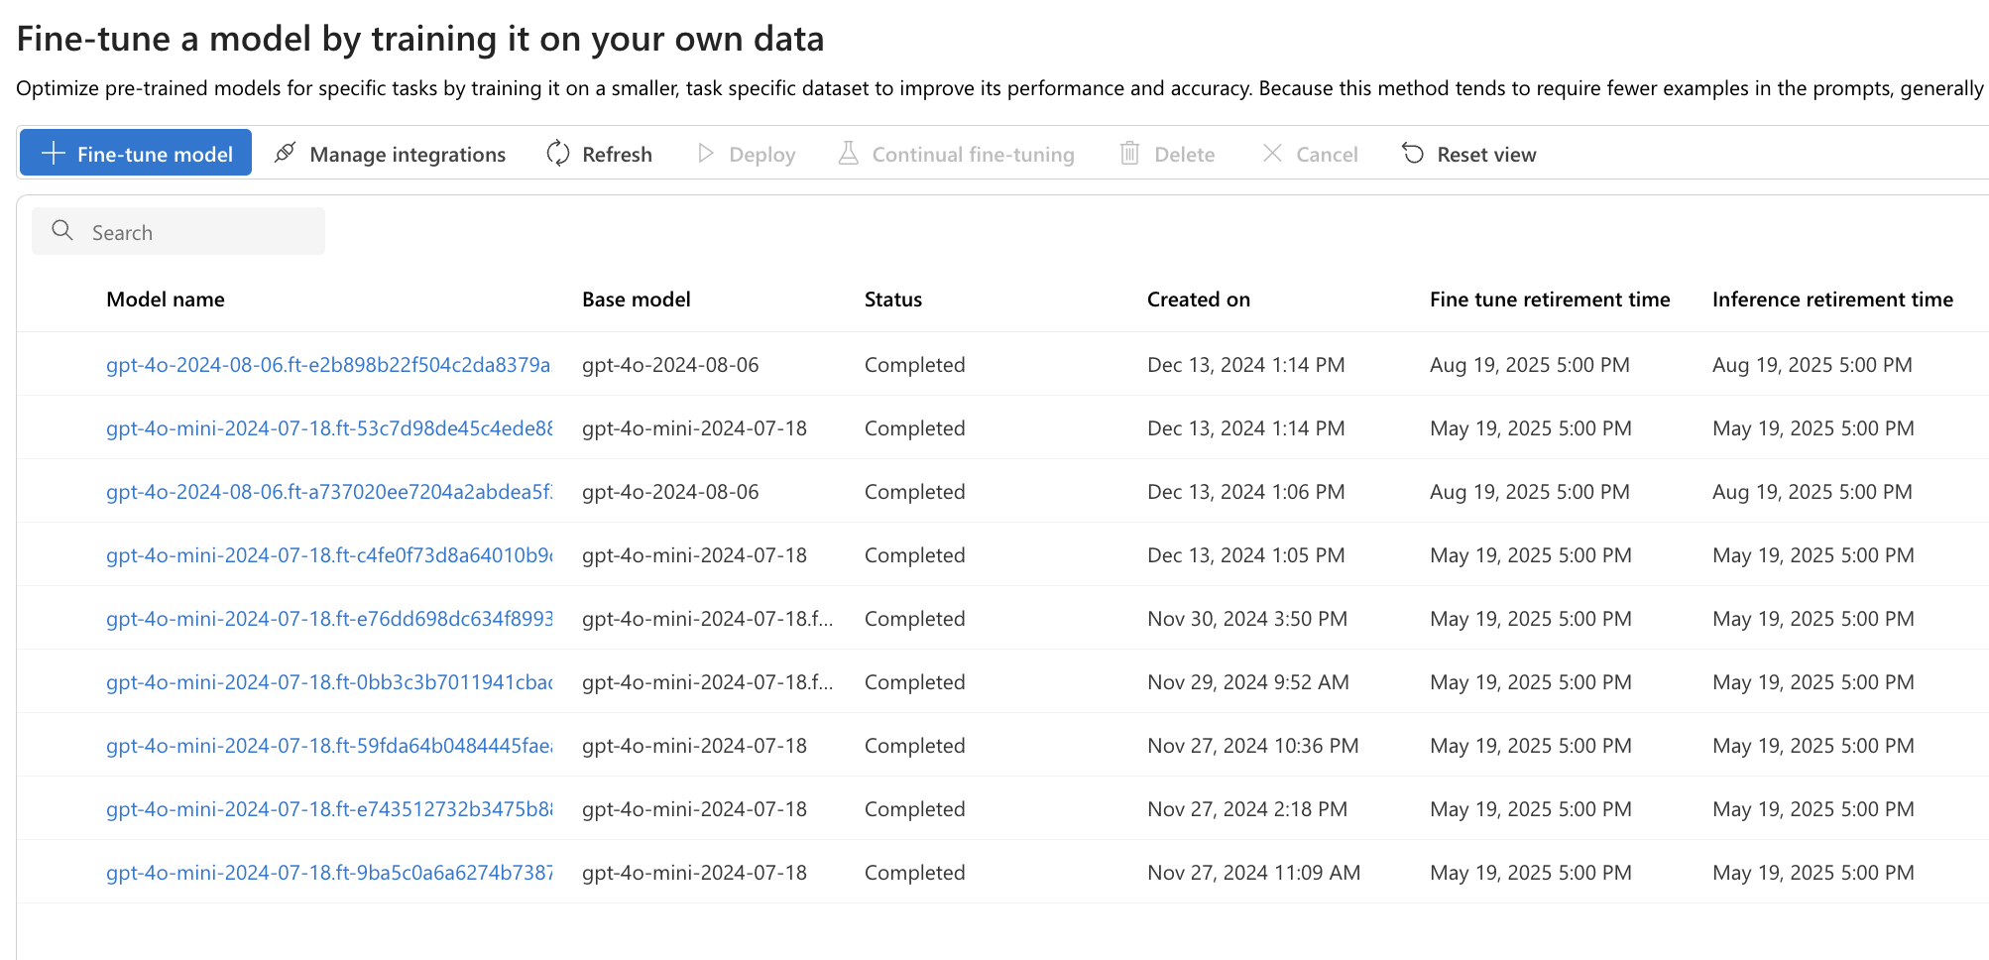Click the Refresh circular arrows icon
The width and height of the screenshot is (1989, 960).
(x=558, y=153)
